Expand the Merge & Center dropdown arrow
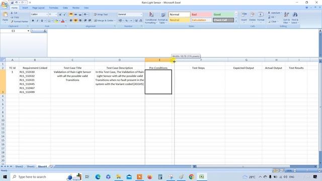 [x=115, y=21]
